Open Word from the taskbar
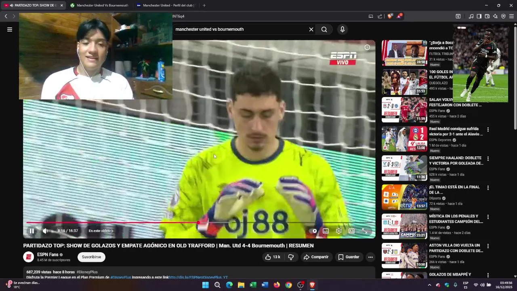 [265, 285]
